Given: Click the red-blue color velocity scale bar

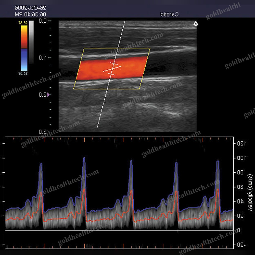Looking at the screenshot, I should pyautogui.click(x=24, y=48).
